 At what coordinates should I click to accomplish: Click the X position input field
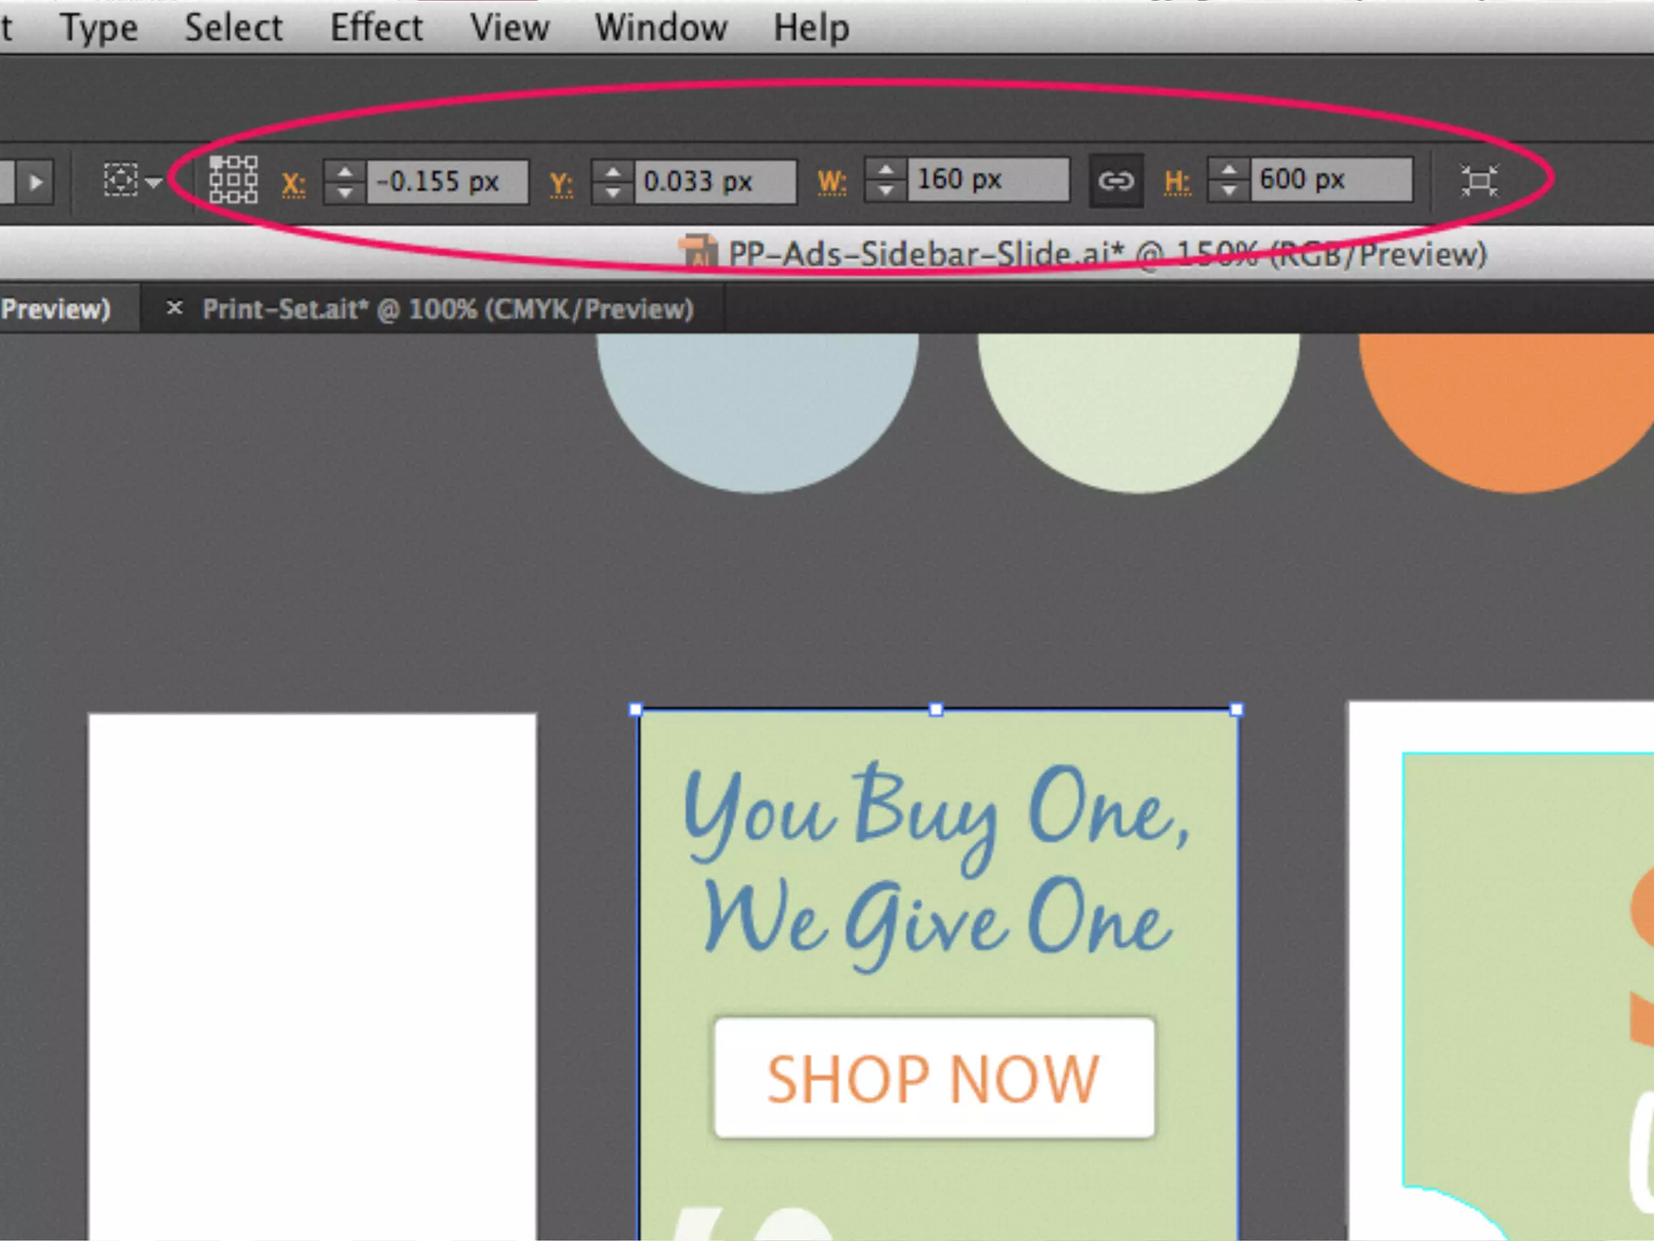[447, 182]
